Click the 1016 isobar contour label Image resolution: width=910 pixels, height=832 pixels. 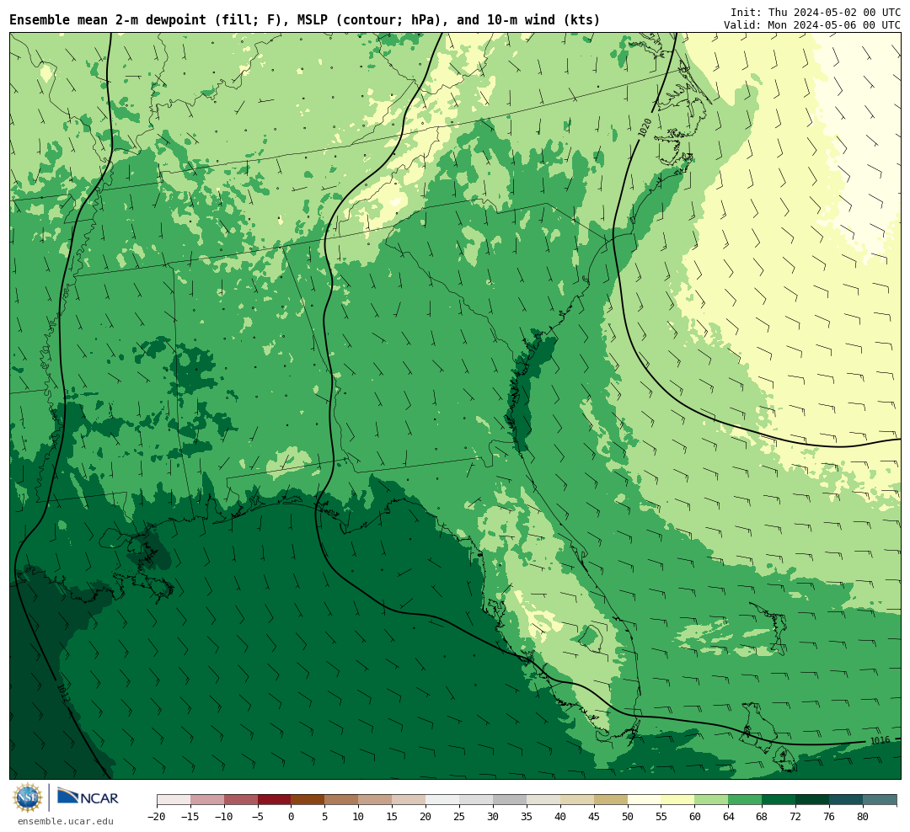click(x=880, y=740)
